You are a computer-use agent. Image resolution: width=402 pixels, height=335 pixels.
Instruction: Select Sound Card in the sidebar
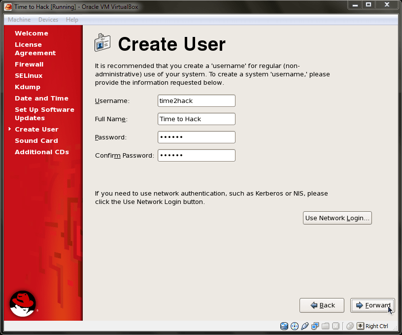(x=36, y=141)
